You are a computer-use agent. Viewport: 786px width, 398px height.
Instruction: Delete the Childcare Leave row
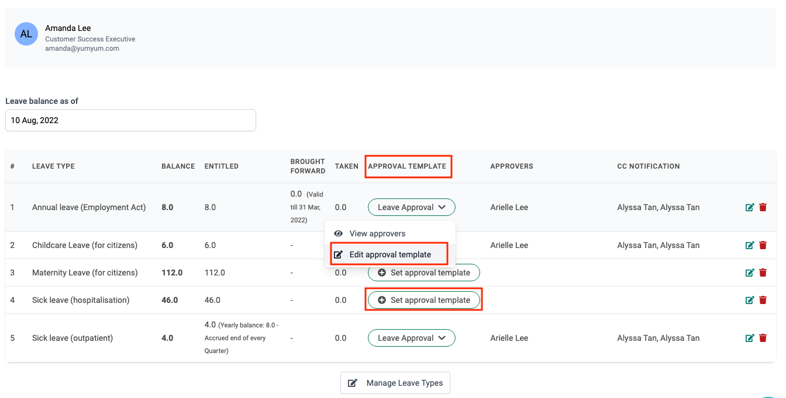pos(763,245)
